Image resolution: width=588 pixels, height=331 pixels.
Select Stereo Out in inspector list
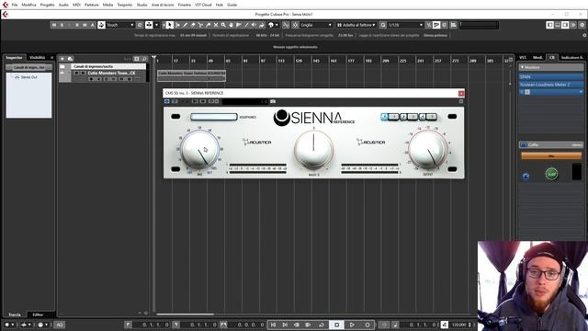point(28,77)
